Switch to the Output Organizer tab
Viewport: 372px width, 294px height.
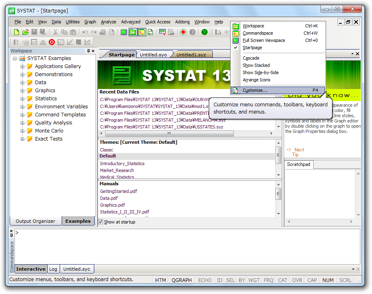(35, 221)
